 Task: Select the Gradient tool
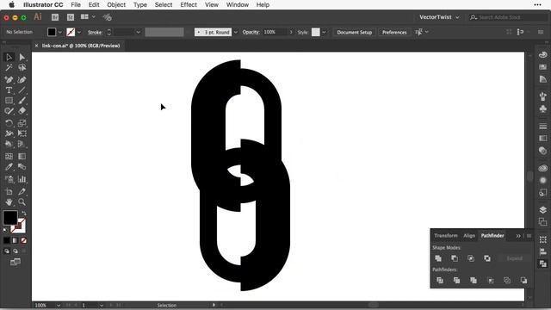pyautogui.click(x=22, y=156)
